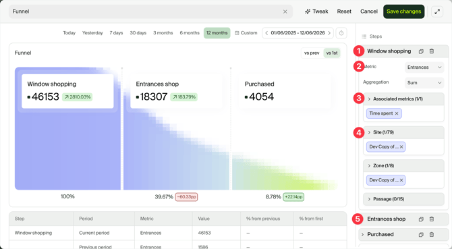Clear the Funnel title field with X icon
The image size is (452, 249).
[285, 11]
